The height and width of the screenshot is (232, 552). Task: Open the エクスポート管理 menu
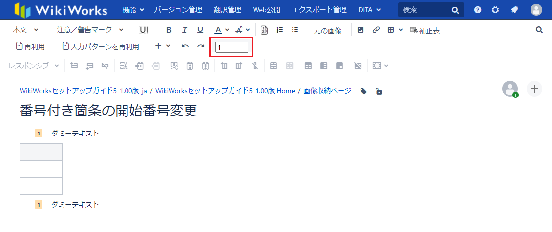319,10
